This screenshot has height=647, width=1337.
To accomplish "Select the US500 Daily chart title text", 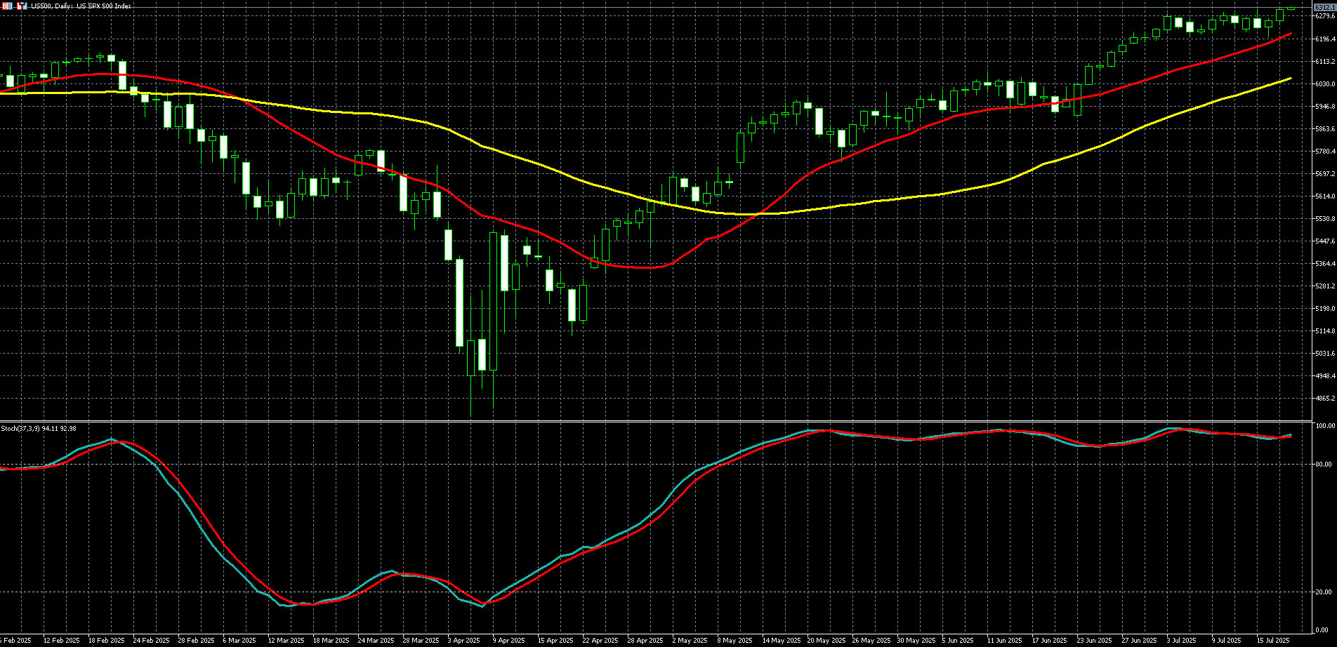I will click(81, 6).
